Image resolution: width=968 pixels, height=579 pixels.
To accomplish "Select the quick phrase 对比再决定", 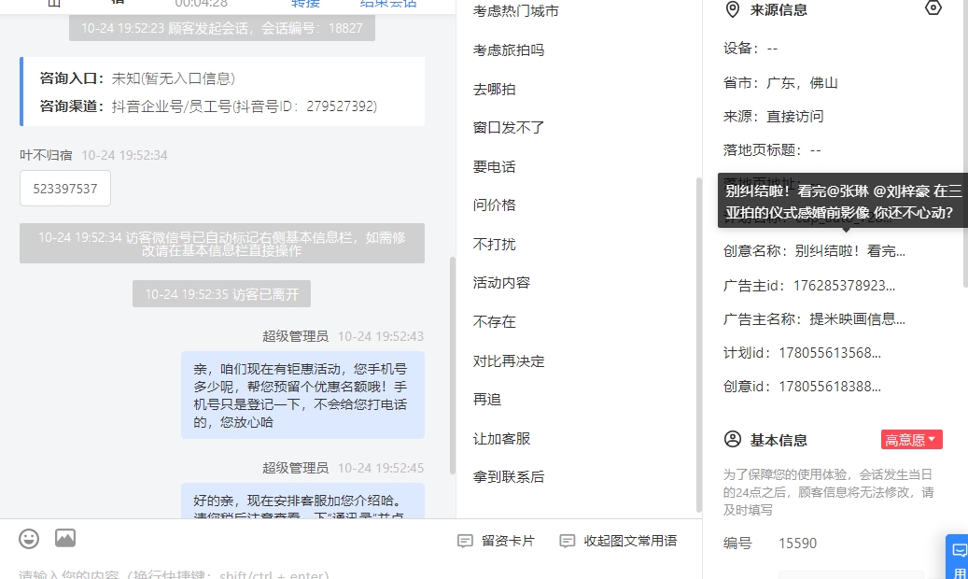I will tap(509, 360).
